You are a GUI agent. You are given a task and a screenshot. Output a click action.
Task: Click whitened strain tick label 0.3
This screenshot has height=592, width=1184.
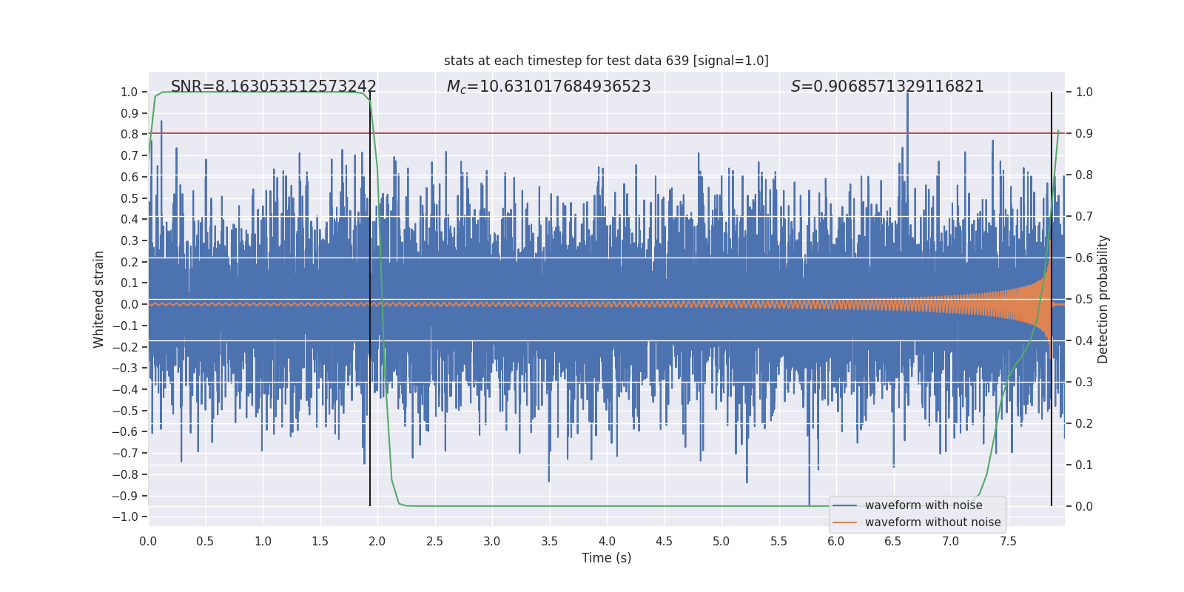[129, 240]
